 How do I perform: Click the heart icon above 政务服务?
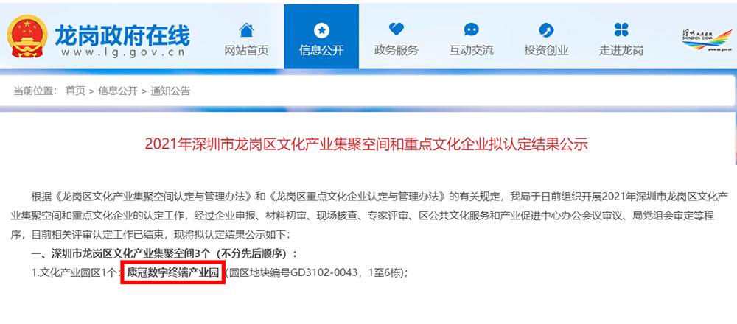click(x=397, y=29)
